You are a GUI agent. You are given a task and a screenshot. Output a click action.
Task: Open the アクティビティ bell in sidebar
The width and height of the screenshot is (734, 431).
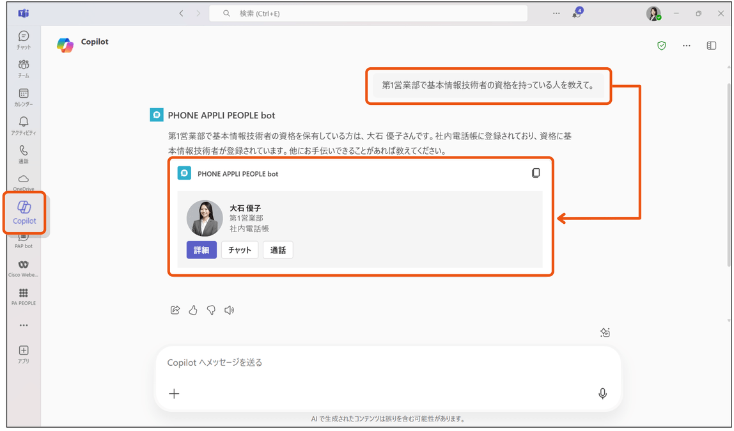[x=24, y=126]
